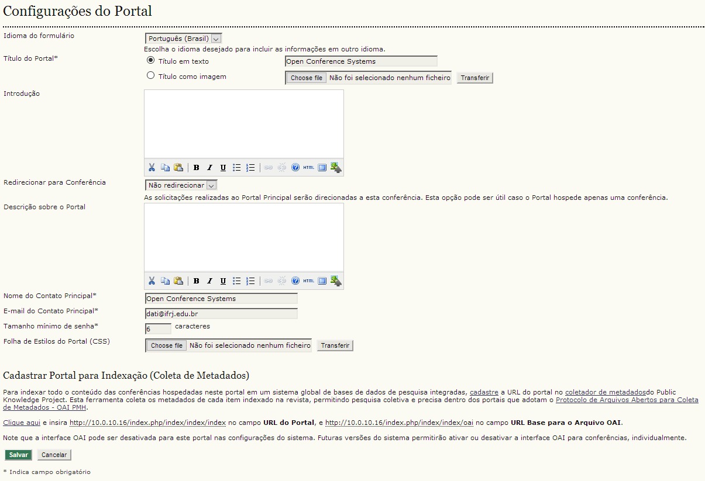The height and width of the screenshot is (481, 705).
Task: Select the "Título em texto" radio option
Action: pos(150,61)
